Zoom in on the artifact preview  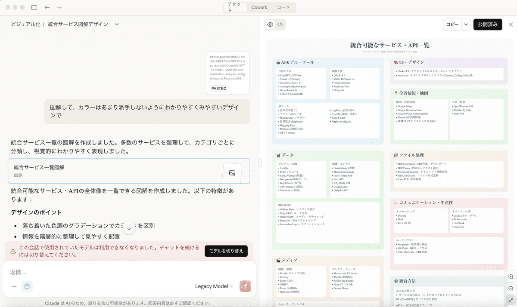pos(511,277)
